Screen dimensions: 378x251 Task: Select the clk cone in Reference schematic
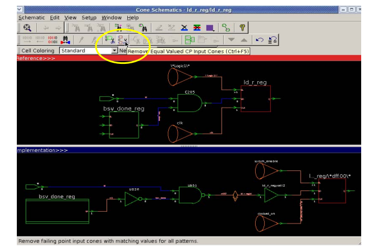point(180,134)
